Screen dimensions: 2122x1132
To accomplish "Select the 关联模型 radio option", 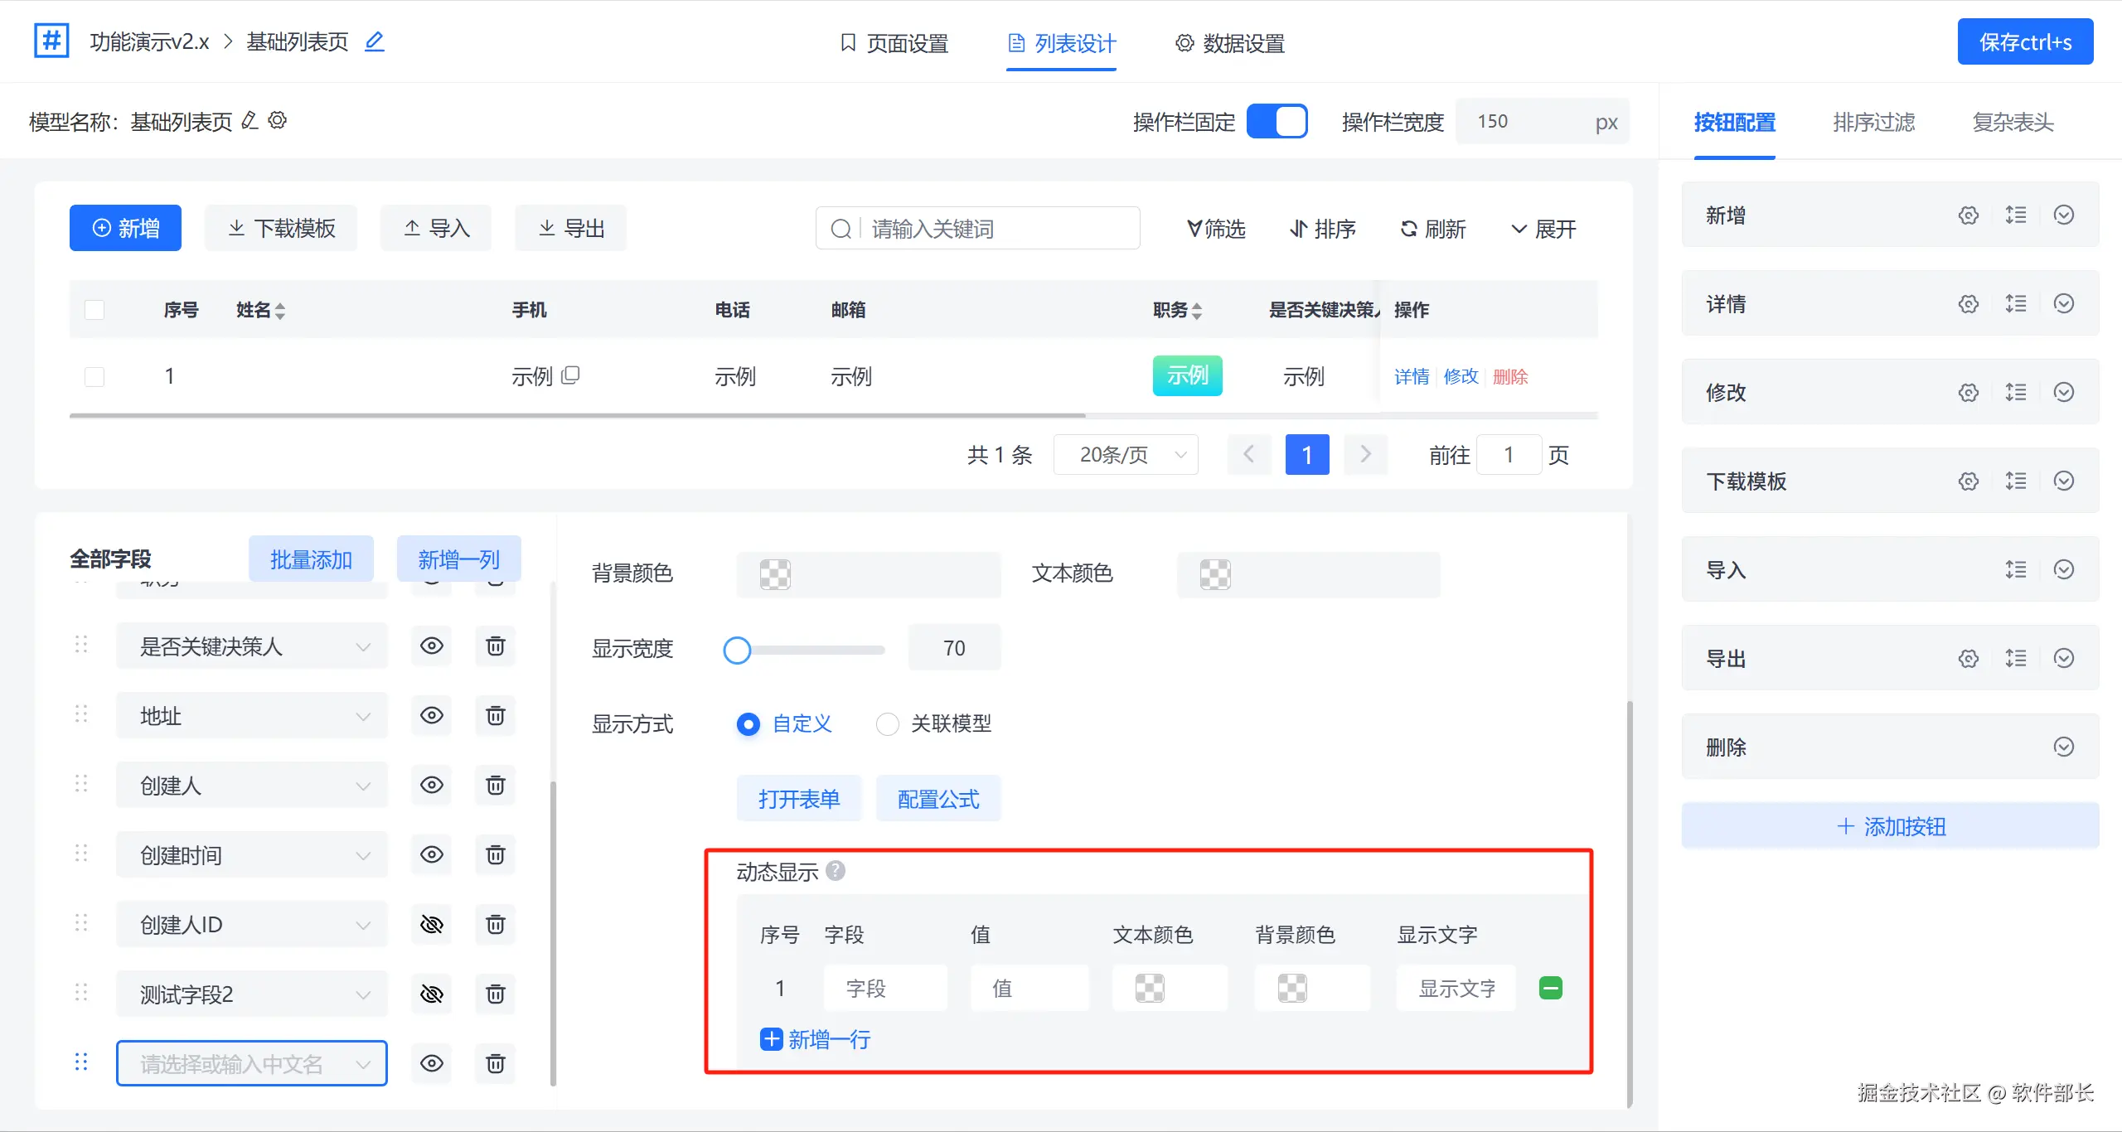I will click(888, 724).
